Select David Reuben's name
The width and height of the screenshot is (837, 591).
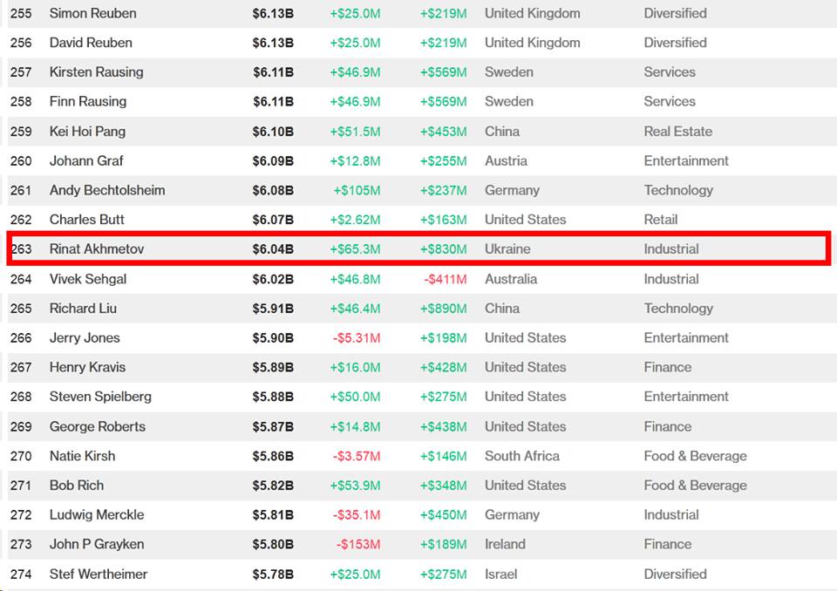pos(90,43)
